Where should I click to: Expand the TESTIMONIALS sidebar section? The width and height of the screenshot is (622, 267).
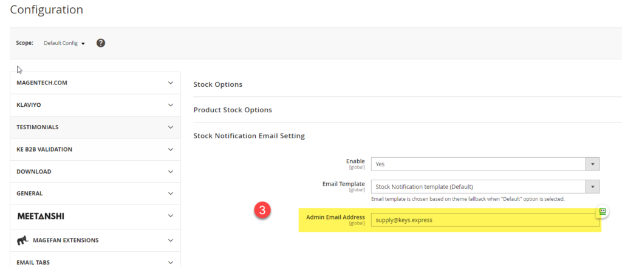pyautogui.click(x=95, y=127)
